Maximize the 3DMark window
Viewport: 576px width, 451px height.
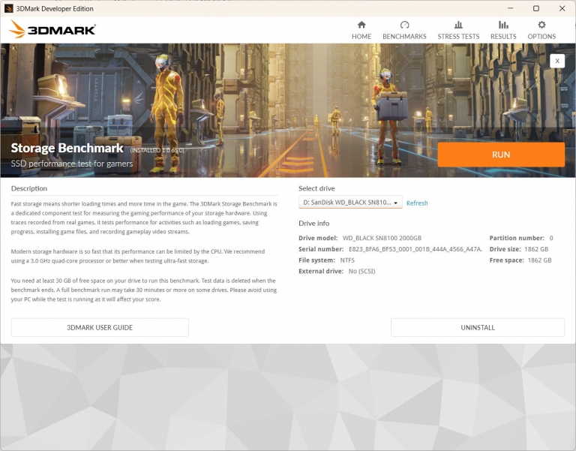tap(536, 8)
